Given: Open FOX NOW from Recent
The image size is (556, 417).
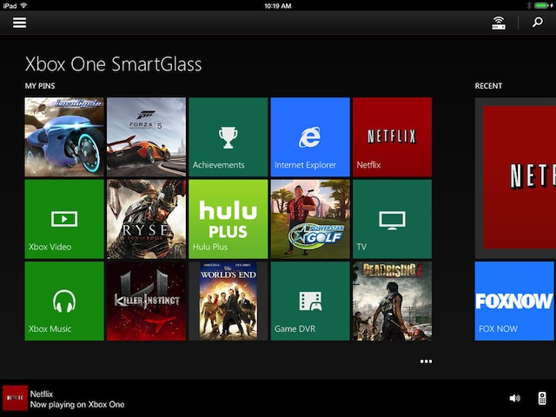Looking at the screenshot, I should click(x=514, y=301).
